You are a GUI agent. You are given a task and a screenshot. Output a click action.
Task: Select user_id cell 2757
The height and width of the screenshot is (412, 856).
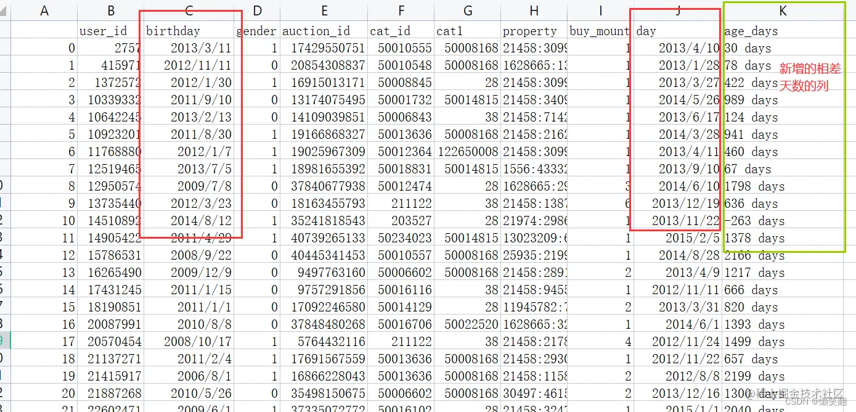110,48
